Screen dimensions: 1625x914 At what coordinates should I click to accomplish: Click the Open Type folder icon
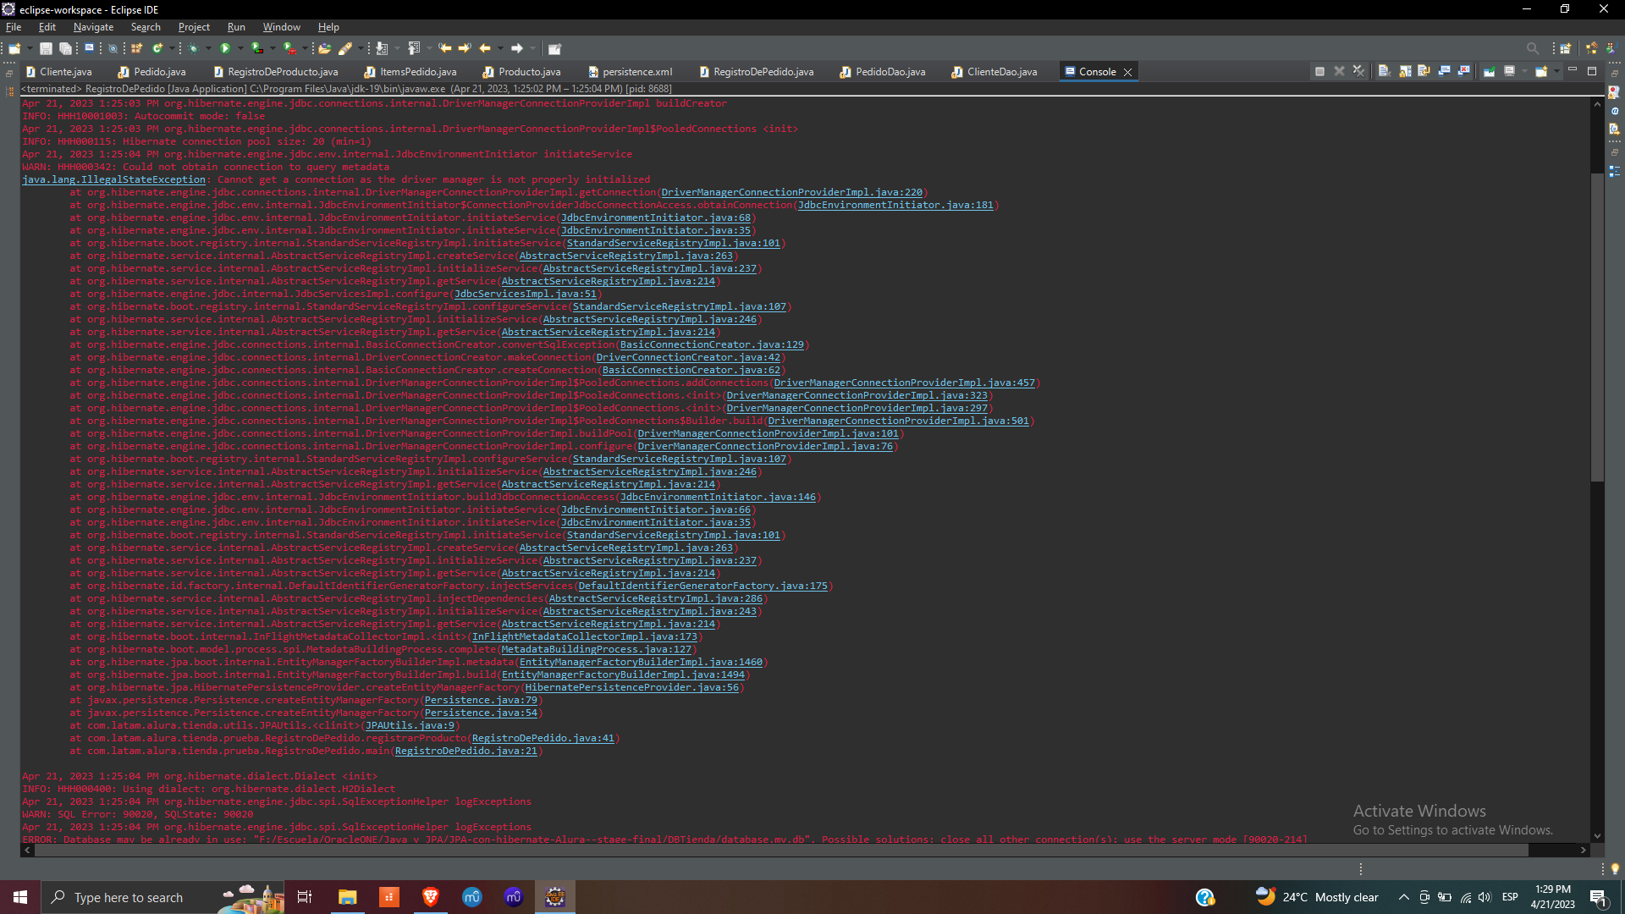tap(324, 48)
